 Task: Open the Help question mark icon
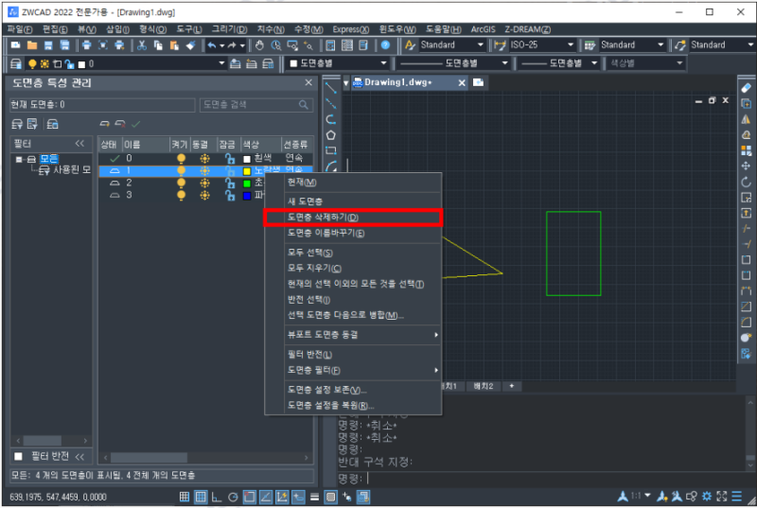[x=385, y=45]
